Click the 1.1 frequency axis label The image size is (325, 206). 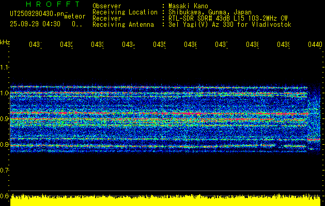coord(4,67)
